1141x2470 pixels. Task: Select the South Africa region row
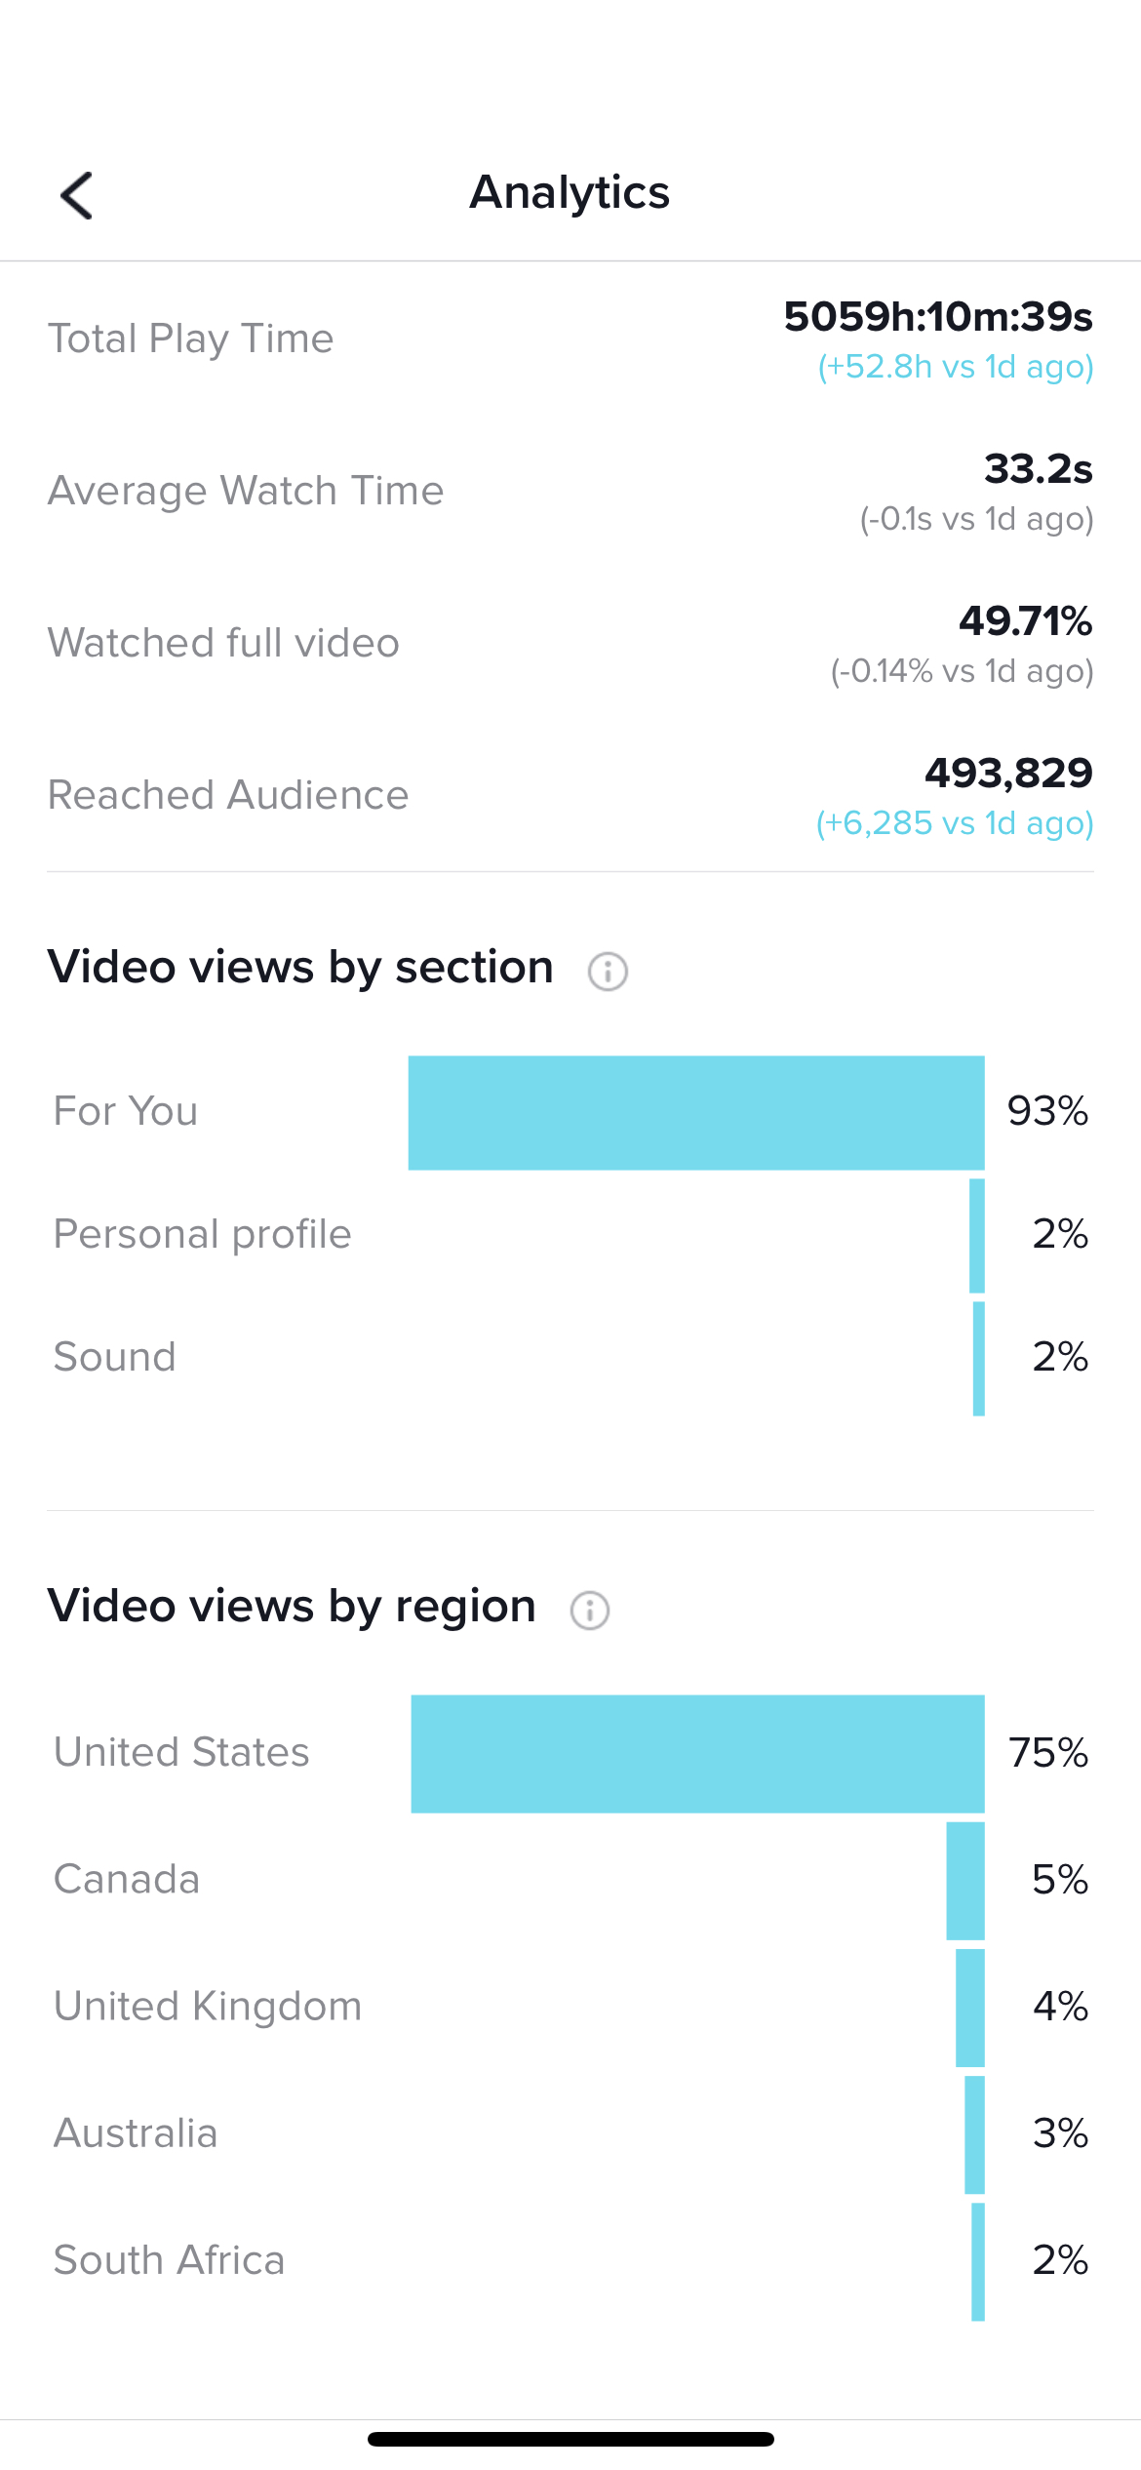(570, 2260)
